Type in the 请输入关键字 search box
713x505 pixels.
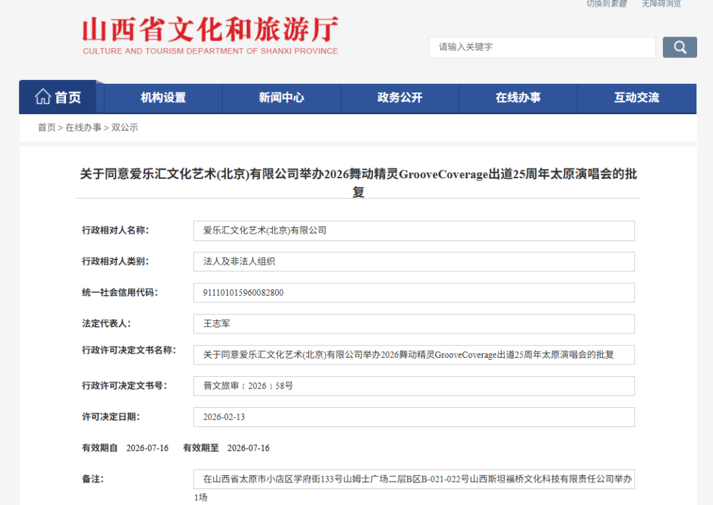pos(541,48)
